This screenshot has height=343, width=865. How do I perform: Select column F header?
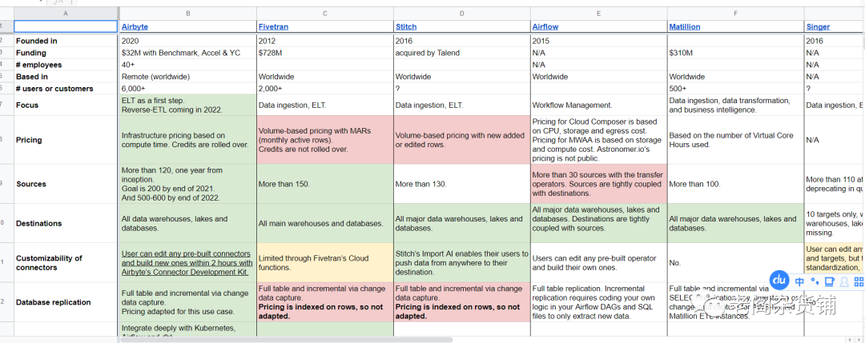(x=735, y=14)
